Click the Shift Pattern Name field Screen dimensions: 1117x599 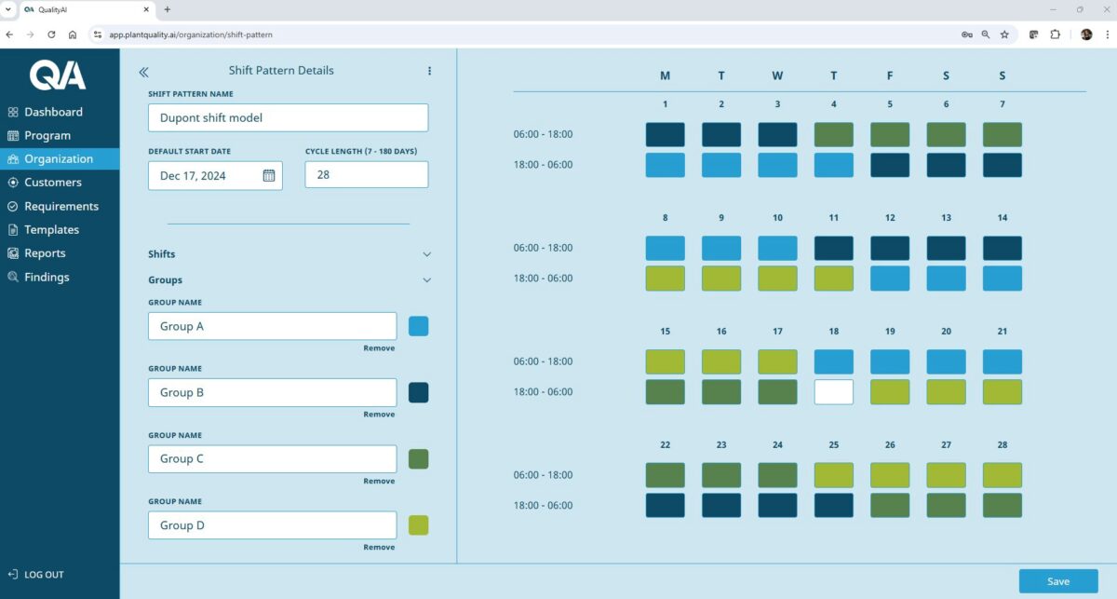[x=288, y=118]
